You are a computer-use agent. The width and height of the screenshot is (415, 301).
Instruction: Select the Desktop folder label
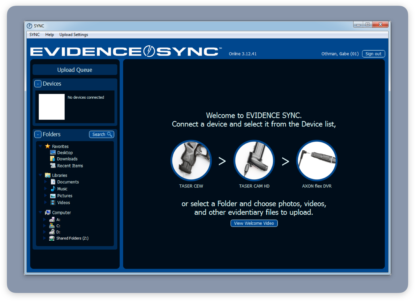[x=65, y=153]
